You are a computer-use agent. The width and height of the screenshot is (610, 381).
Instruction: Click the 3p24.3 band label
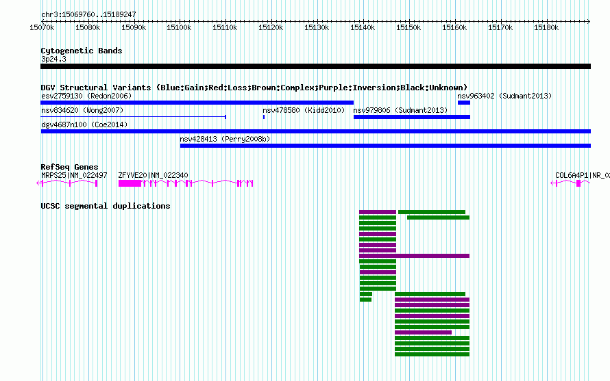pyautogui.click(x=53, y=59)
